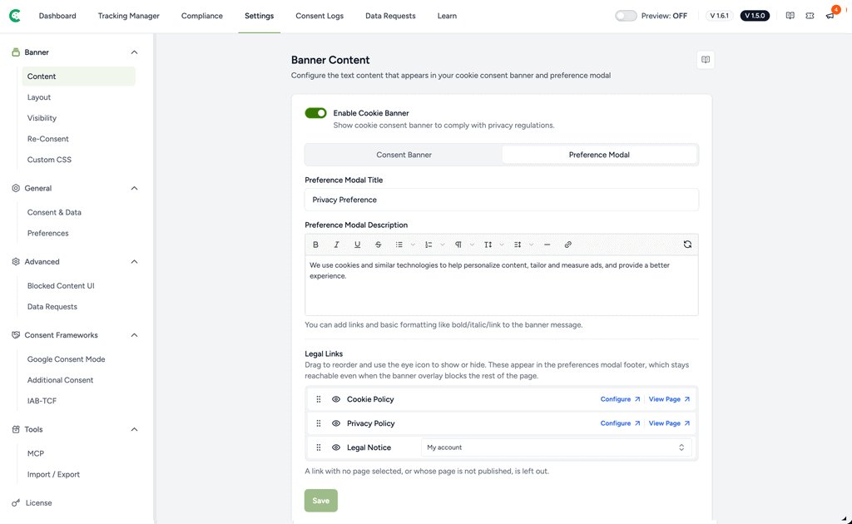Click Configure link for Privacy Policy
Screen dimensions: 852x524
tap(620, 423)
